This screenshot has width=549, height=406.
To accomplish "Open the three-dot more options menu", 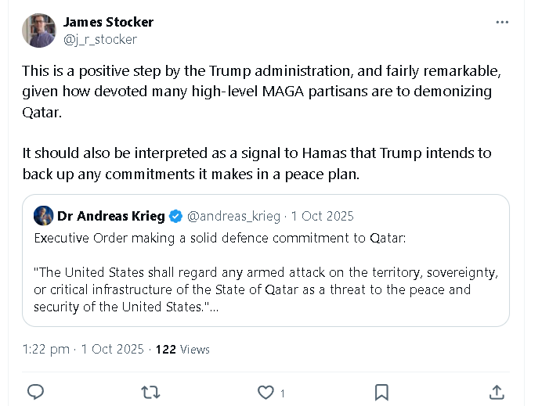I will point(502,23).
